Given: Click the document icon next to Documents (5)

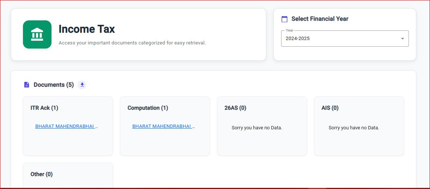Looking at the screenshot, I should tap(26, 85).
